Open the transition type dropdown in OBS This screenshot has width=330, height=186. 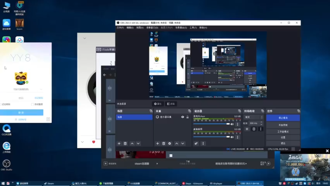pyautogui.click(x=254, y=117)
